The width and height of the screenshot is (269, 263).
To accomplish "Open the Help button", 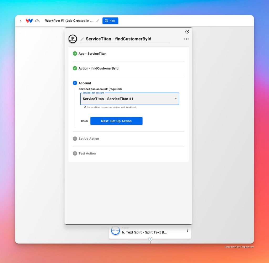I will (x=110, y=21).
